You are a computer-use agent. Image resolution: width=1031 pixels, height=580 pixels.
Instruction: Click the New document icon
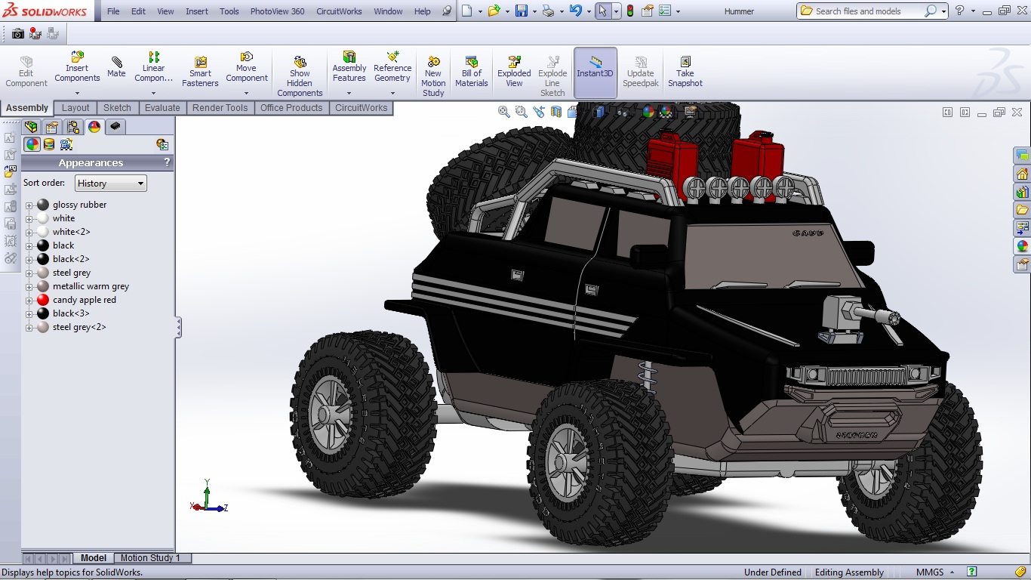click(x=467, y=11)
